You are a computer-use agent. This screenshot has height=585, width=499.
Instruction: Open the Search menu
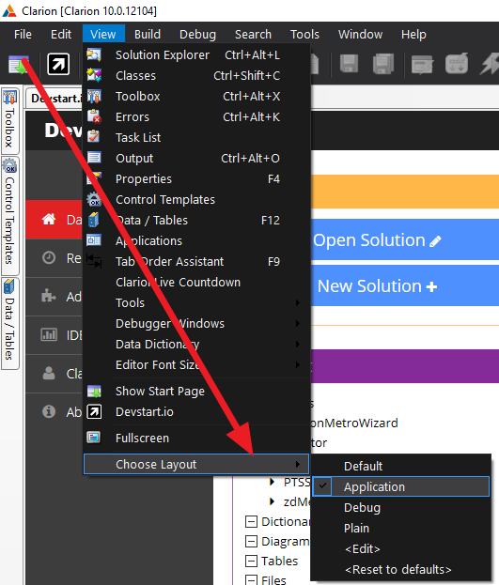[253, 35]
